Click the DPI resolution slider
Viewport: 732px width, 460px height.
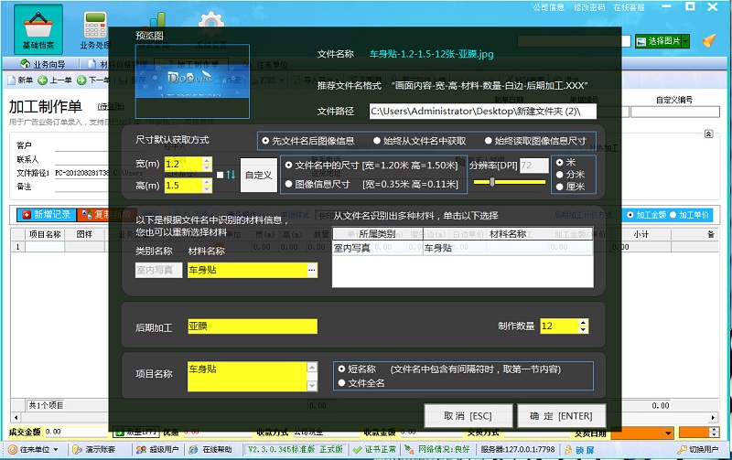point(493,182)
